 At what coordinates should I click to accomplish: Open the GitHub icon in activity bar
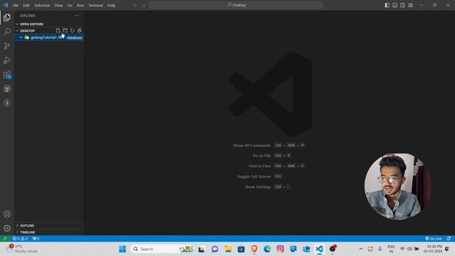[x=7, y=89]
